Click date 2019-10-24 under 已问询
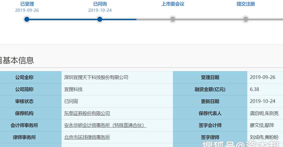 (100, 10)
